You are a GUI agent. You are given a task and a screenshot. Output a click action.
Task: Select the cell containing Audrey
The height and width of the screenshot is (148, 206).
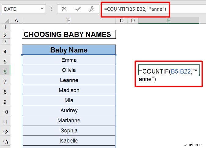(x=69, y=110)
